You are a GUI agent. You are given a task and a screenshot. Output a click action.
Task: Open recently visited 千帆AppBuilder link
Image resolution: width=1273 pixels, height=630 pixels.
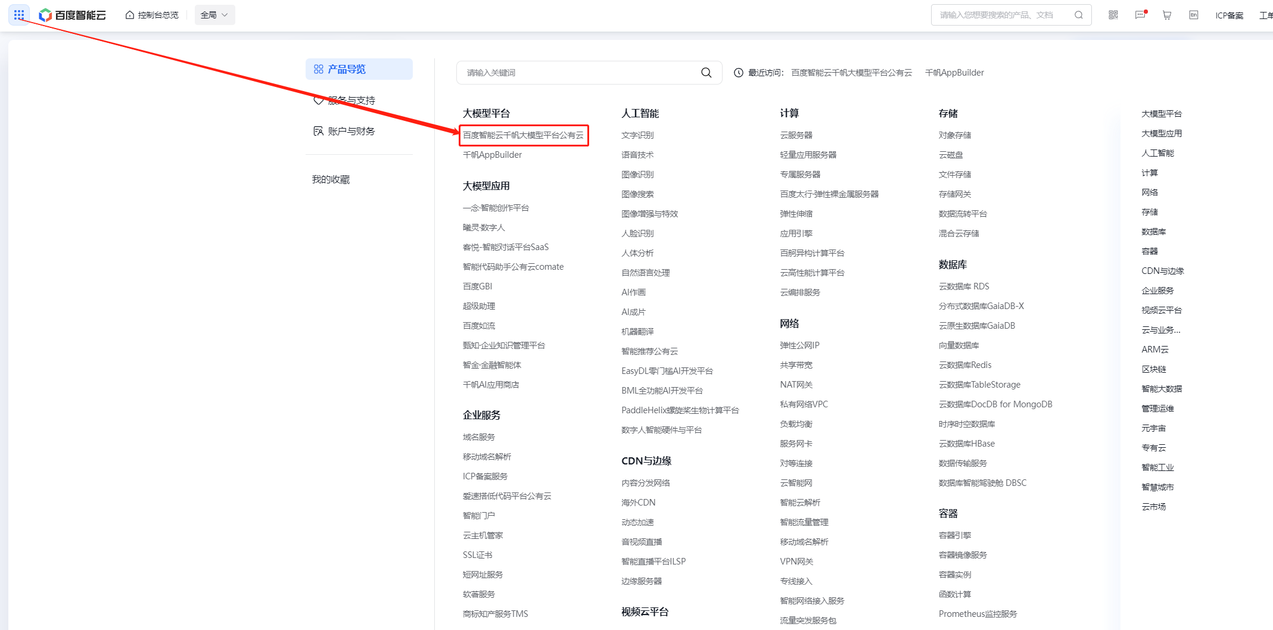point(954,73)
